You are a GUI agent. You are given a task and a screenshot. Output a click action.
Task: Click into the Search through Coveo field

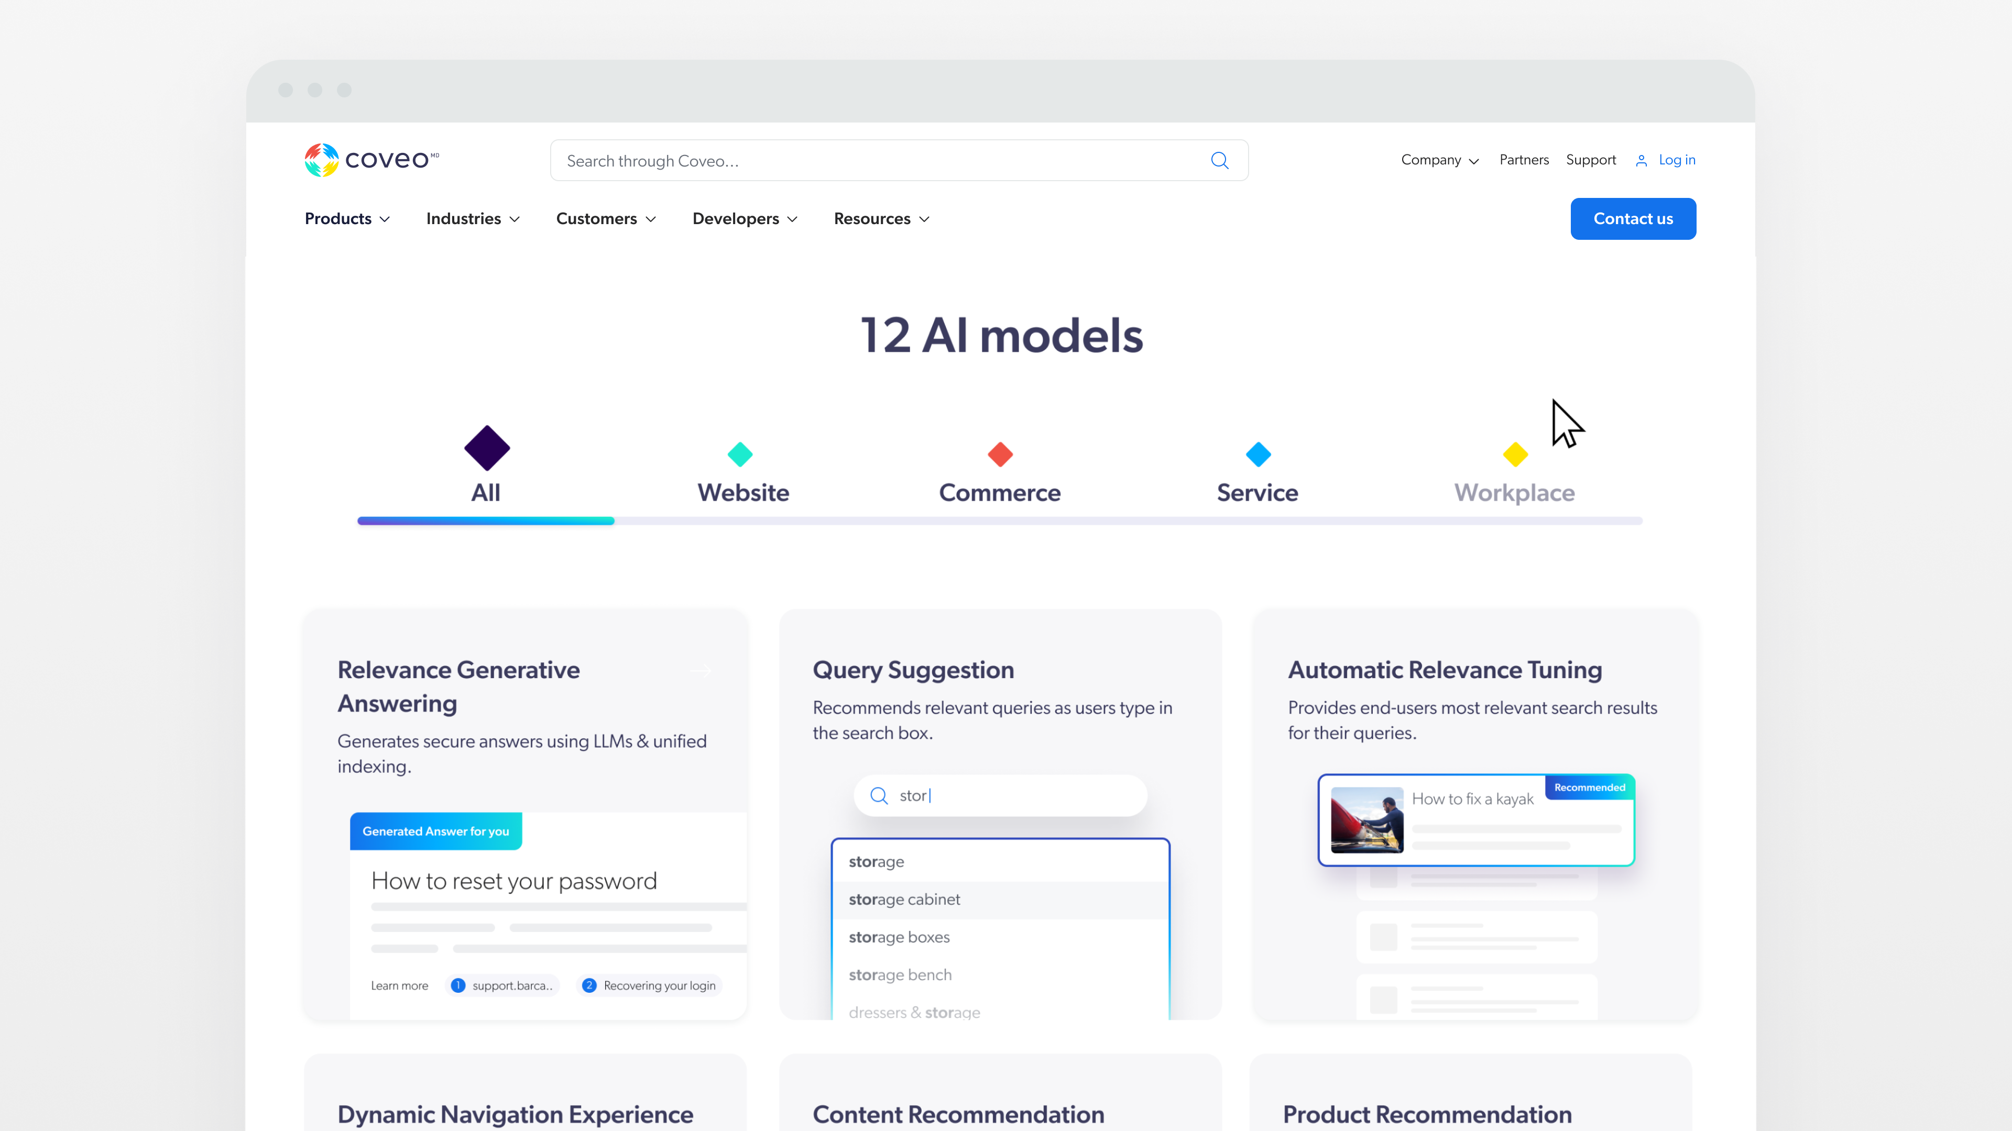coord(899,161)
